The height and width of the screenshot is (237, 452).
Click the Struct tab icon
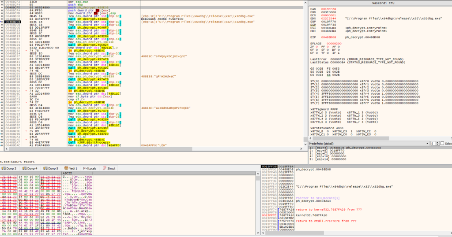pos(104,168)
